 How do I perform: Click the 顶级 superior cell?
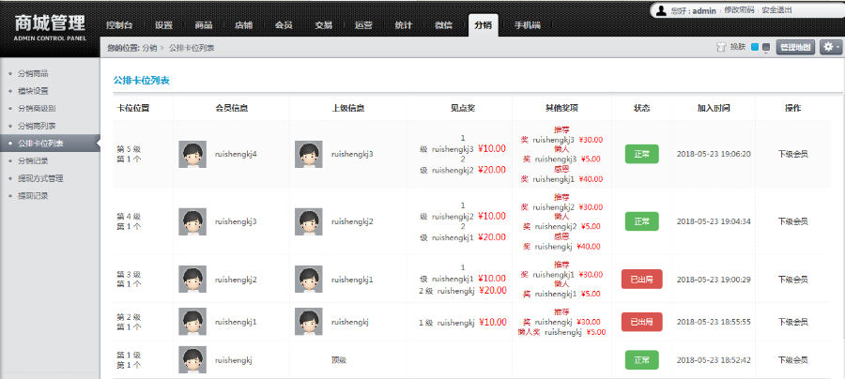(x=339, y=359)
